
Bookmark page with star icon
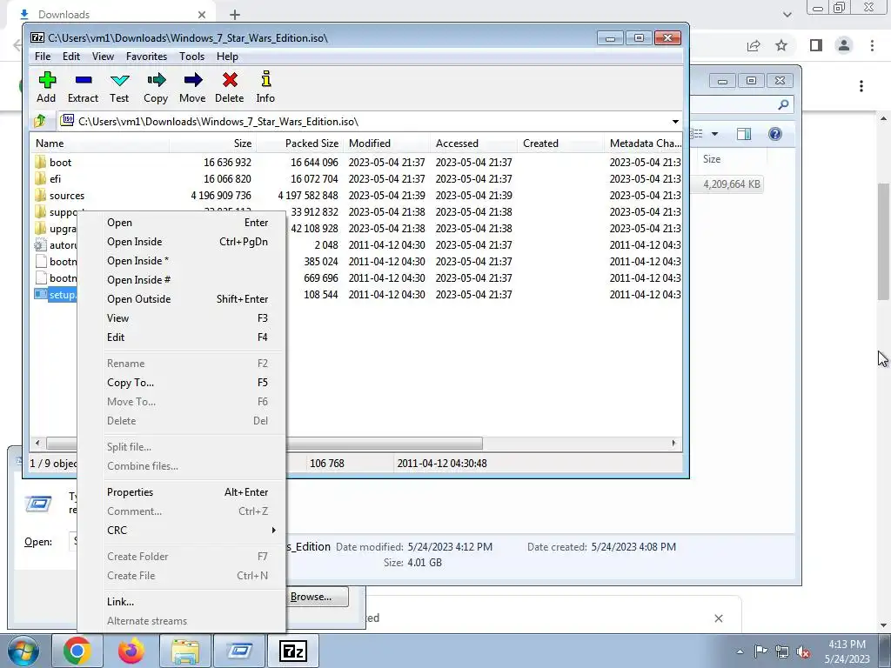pyautogui.click(x=781, y=45)
